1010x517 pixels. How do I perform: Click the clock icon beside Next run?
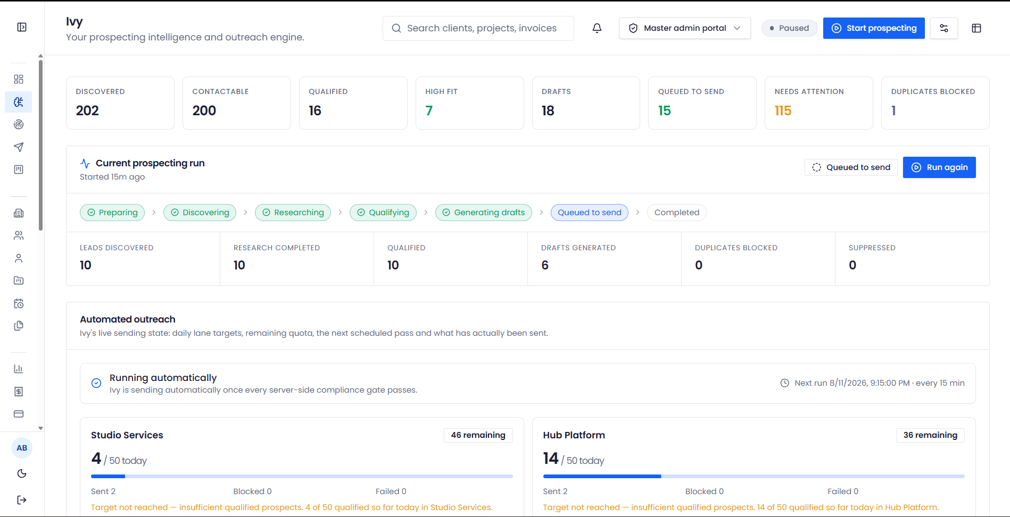[x=784, y=383]
